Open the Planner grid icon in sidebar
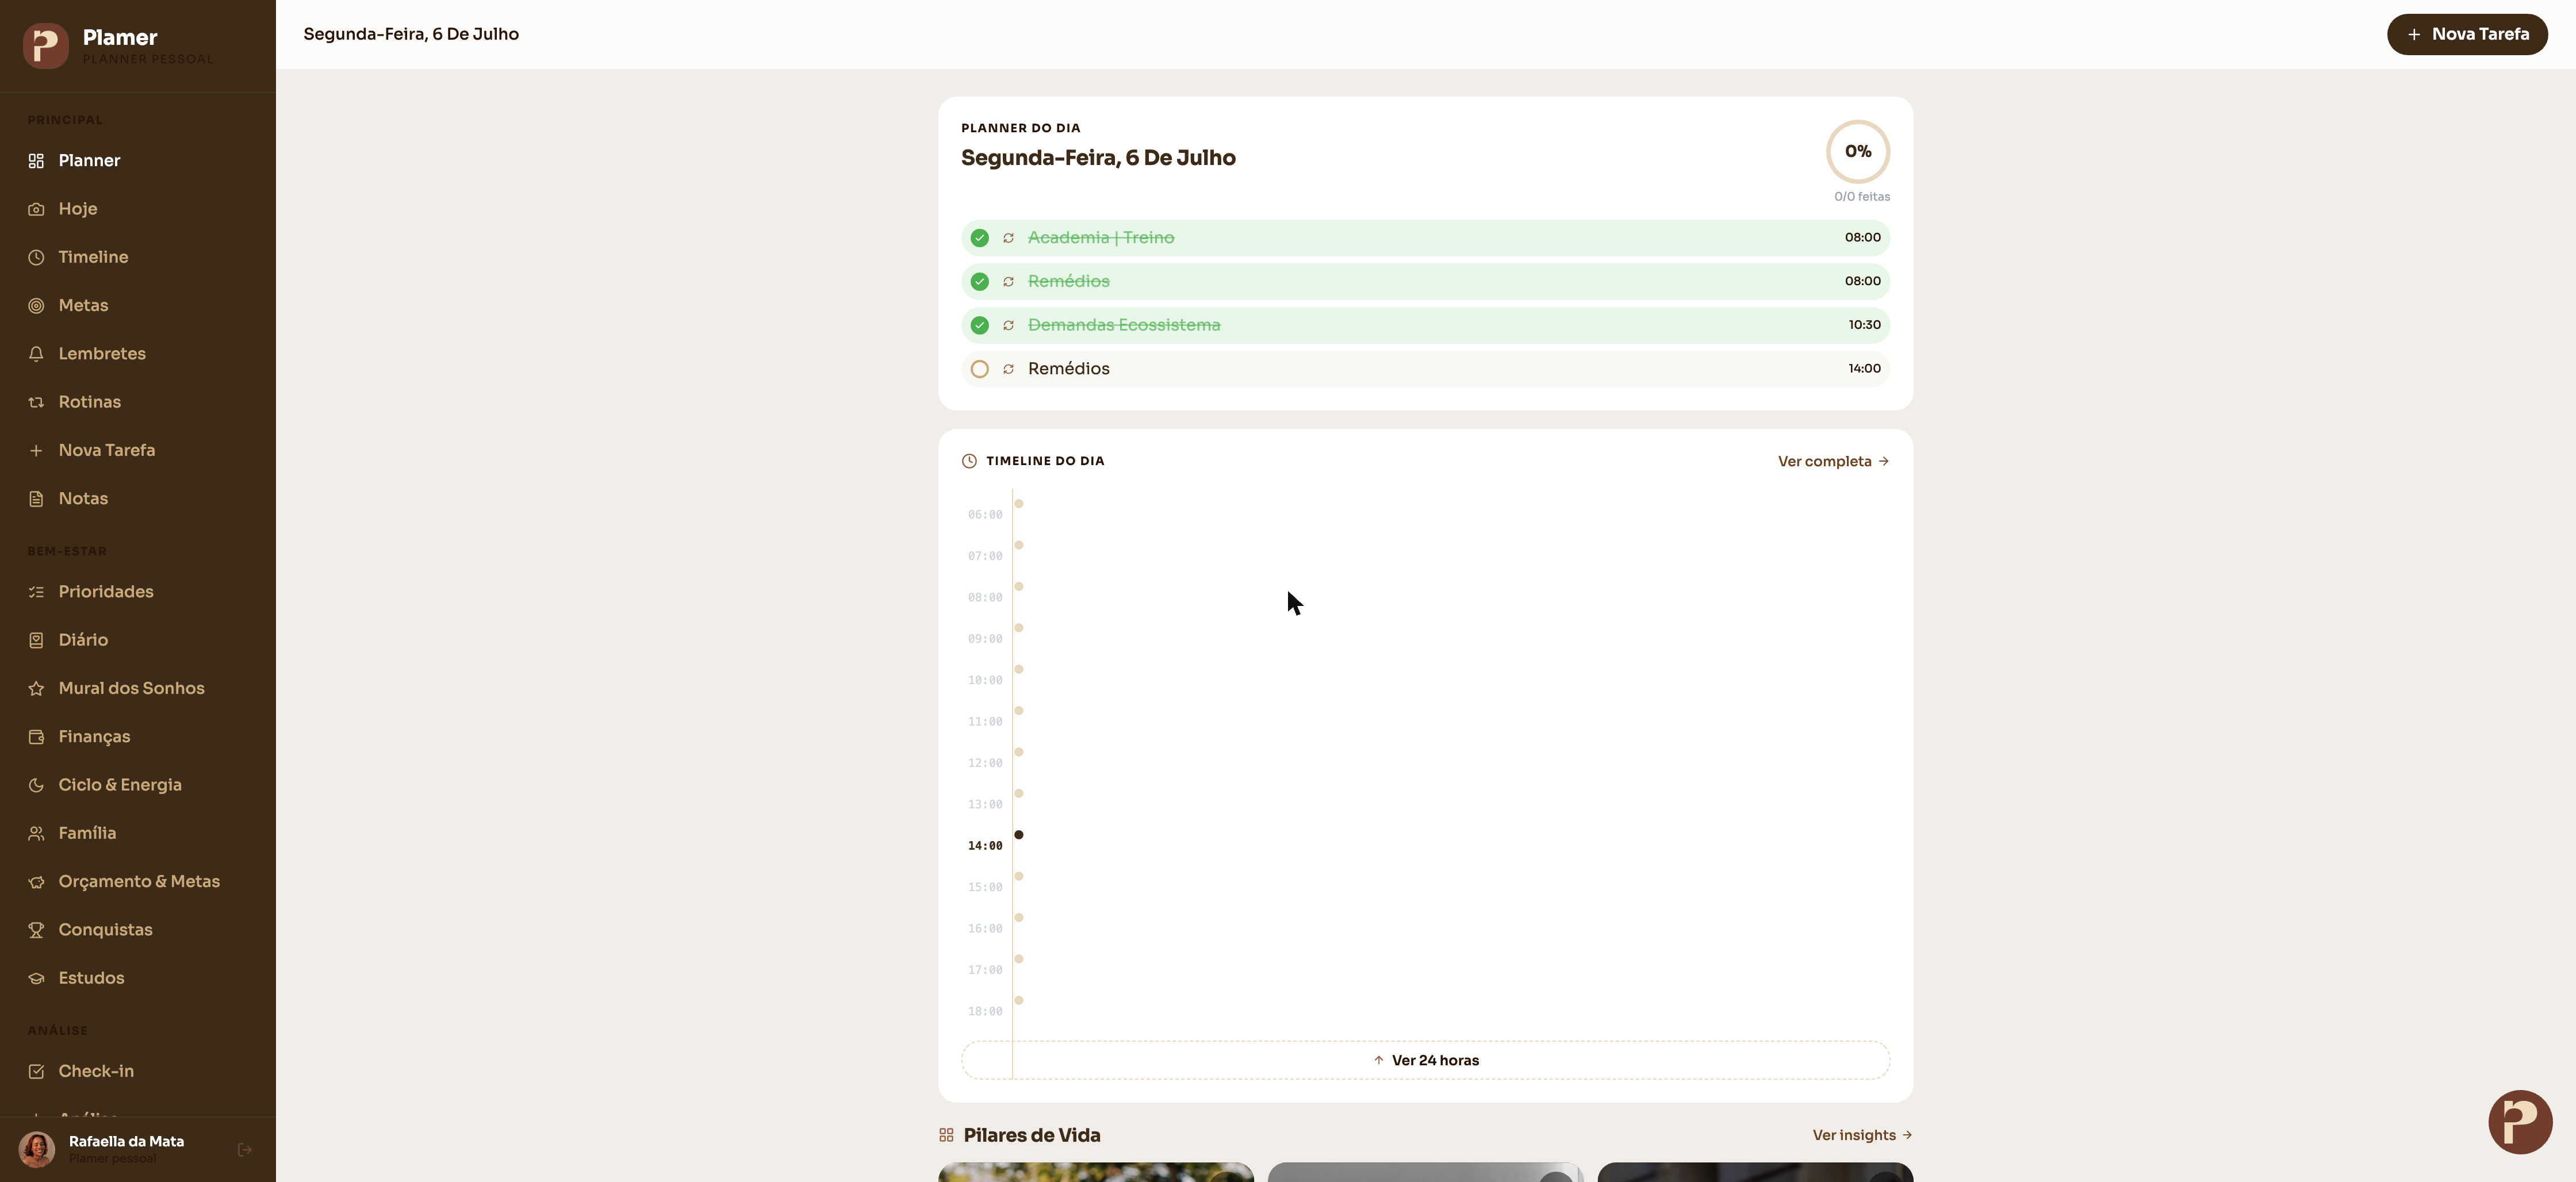This screenshot has height=1182, width=2576. pyautogui.click(x=36, y=161)
